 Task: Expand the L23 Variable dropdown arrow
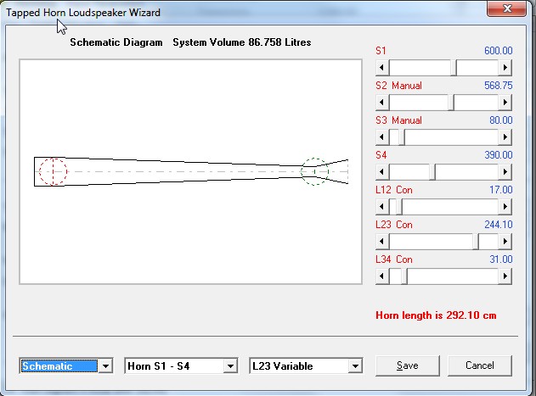(355, 366)
